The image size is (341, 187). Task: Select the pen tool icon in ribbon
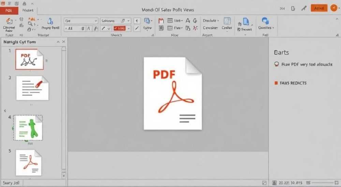pos(104,29)
